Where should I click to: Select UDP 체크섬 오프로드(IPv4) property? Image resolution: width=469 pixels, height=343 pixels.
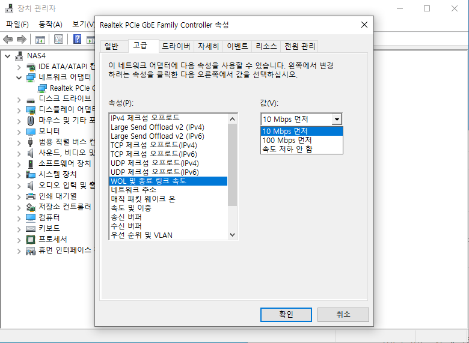[168, 163]
